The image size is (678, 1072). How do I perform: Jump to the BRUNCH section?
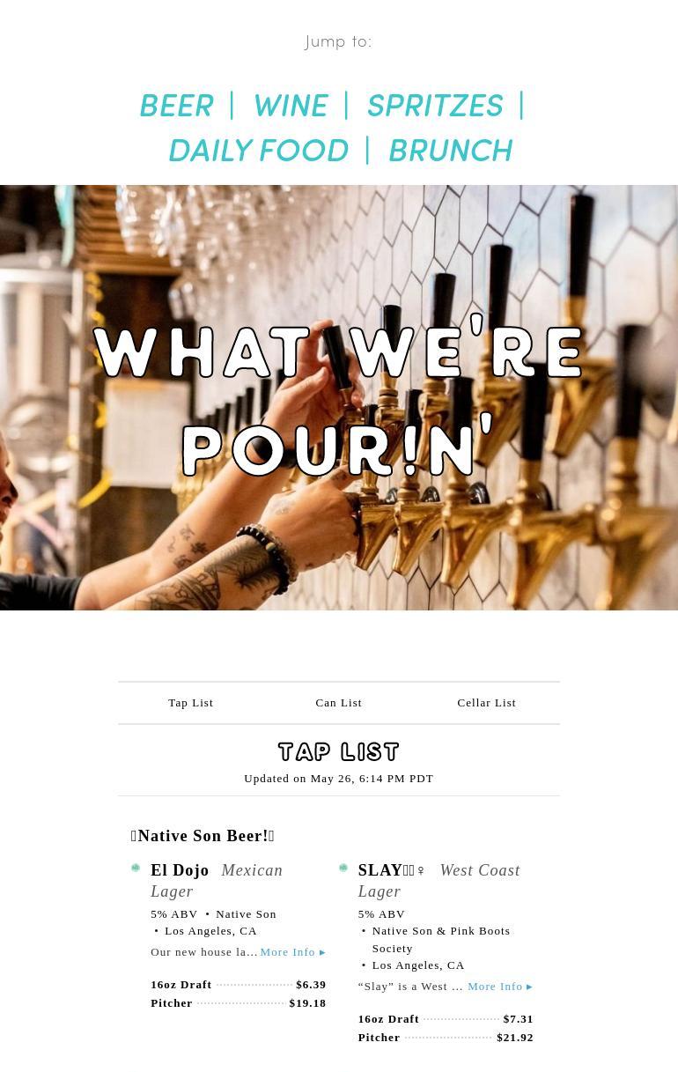pyautogui.click(x=449, y=151)
